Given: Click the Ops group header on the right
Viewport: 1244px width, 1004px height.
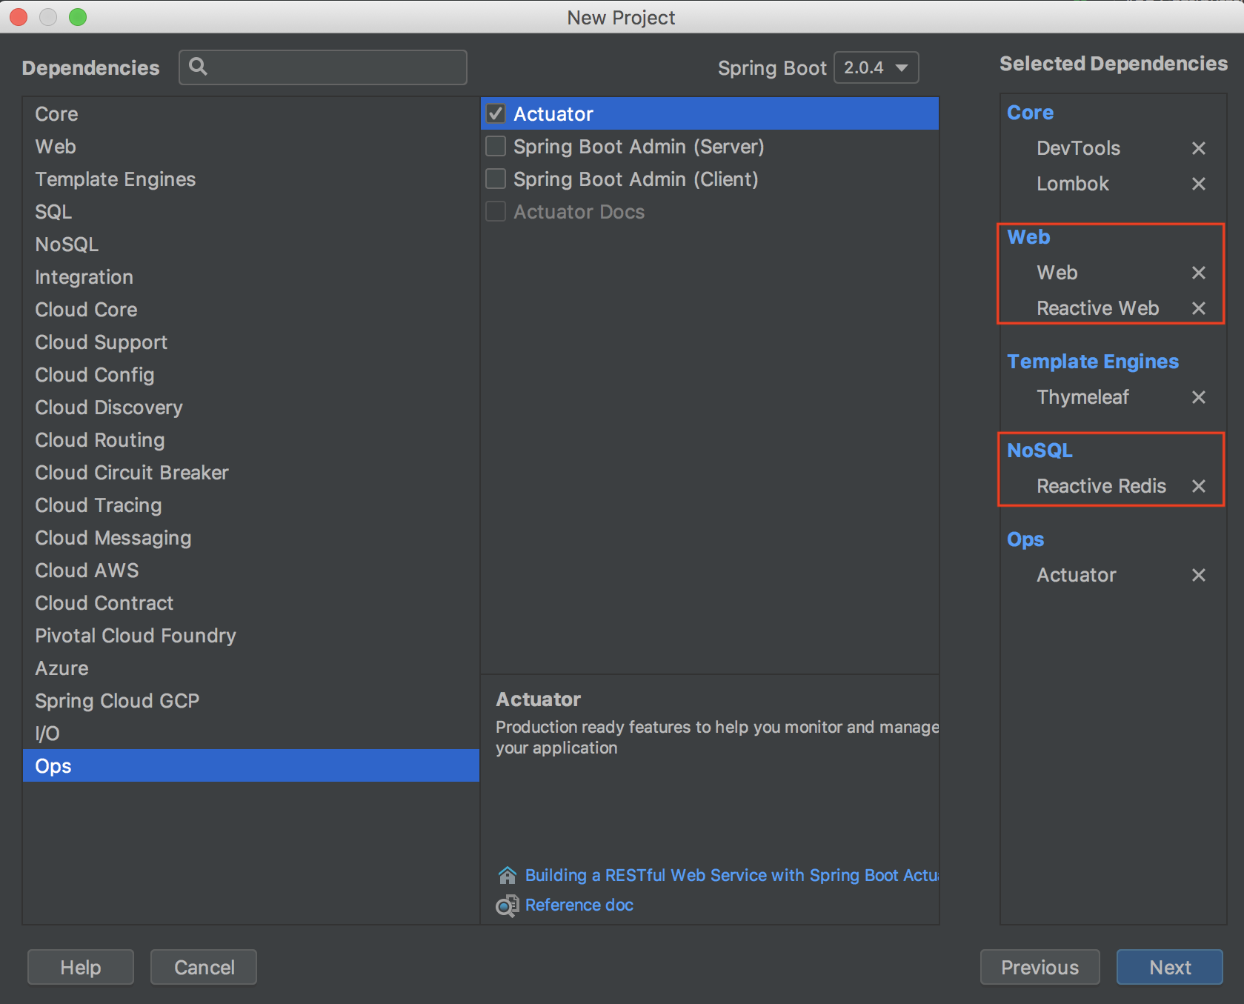Looking at the screenshot, I should 1025,539.
